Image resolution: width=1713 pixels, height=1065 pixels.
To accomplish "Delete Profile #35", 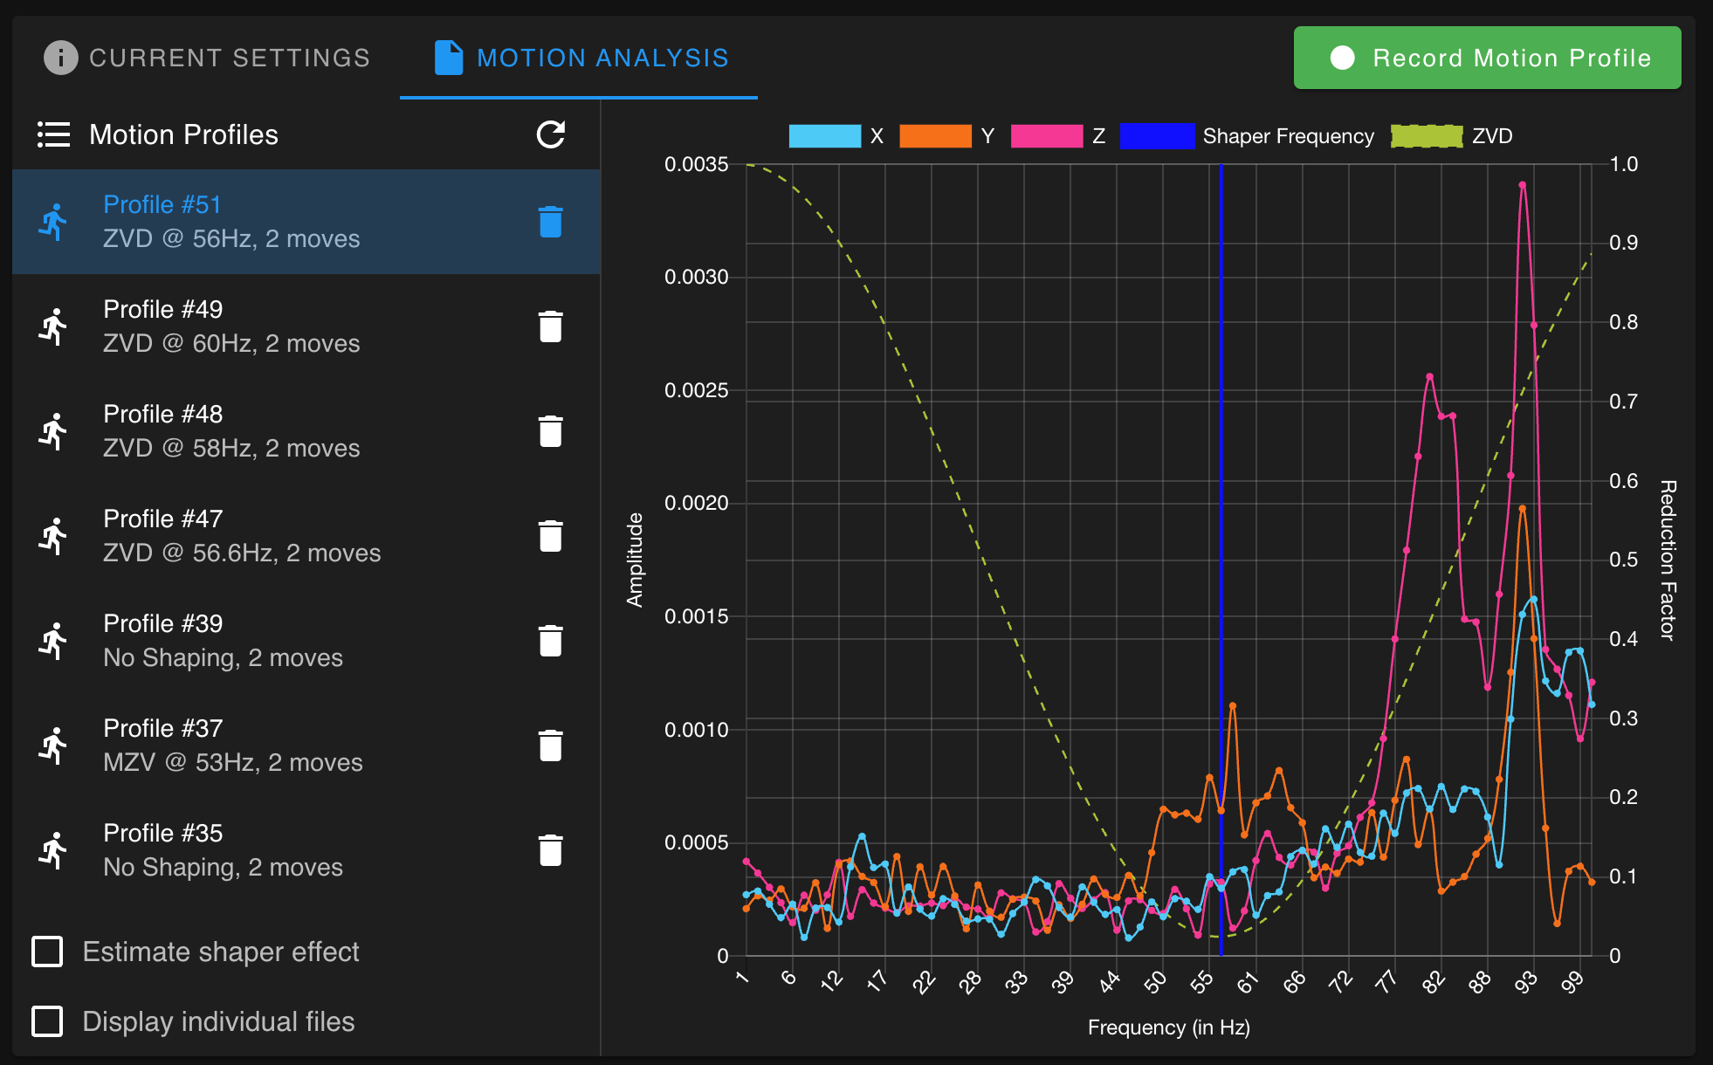I will coord(551,850).
